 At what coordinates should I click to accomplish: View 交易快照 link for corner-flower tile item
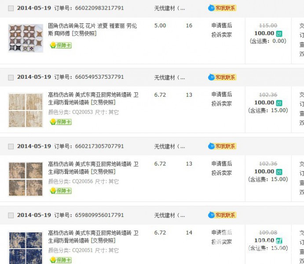pyautogui.click(x=84, y=33)
